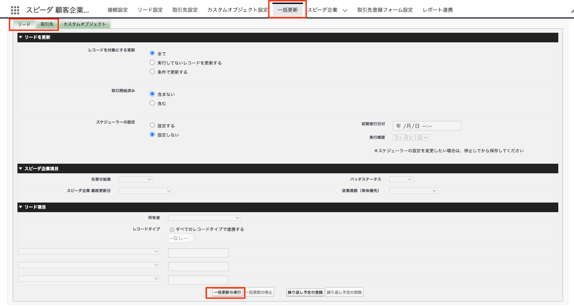Open the スピーダ企業 tab chevron menu
This screenshot has width=574, height=306.
point(345,10)
